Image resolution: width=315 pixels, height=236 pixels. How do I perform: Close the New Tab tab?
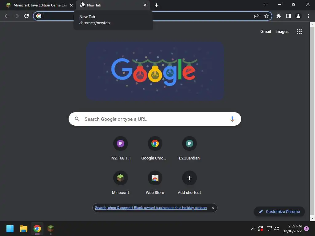pyautogui.click(x=145, y=5)
